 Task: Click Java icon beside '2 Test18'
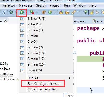(22, 24)
